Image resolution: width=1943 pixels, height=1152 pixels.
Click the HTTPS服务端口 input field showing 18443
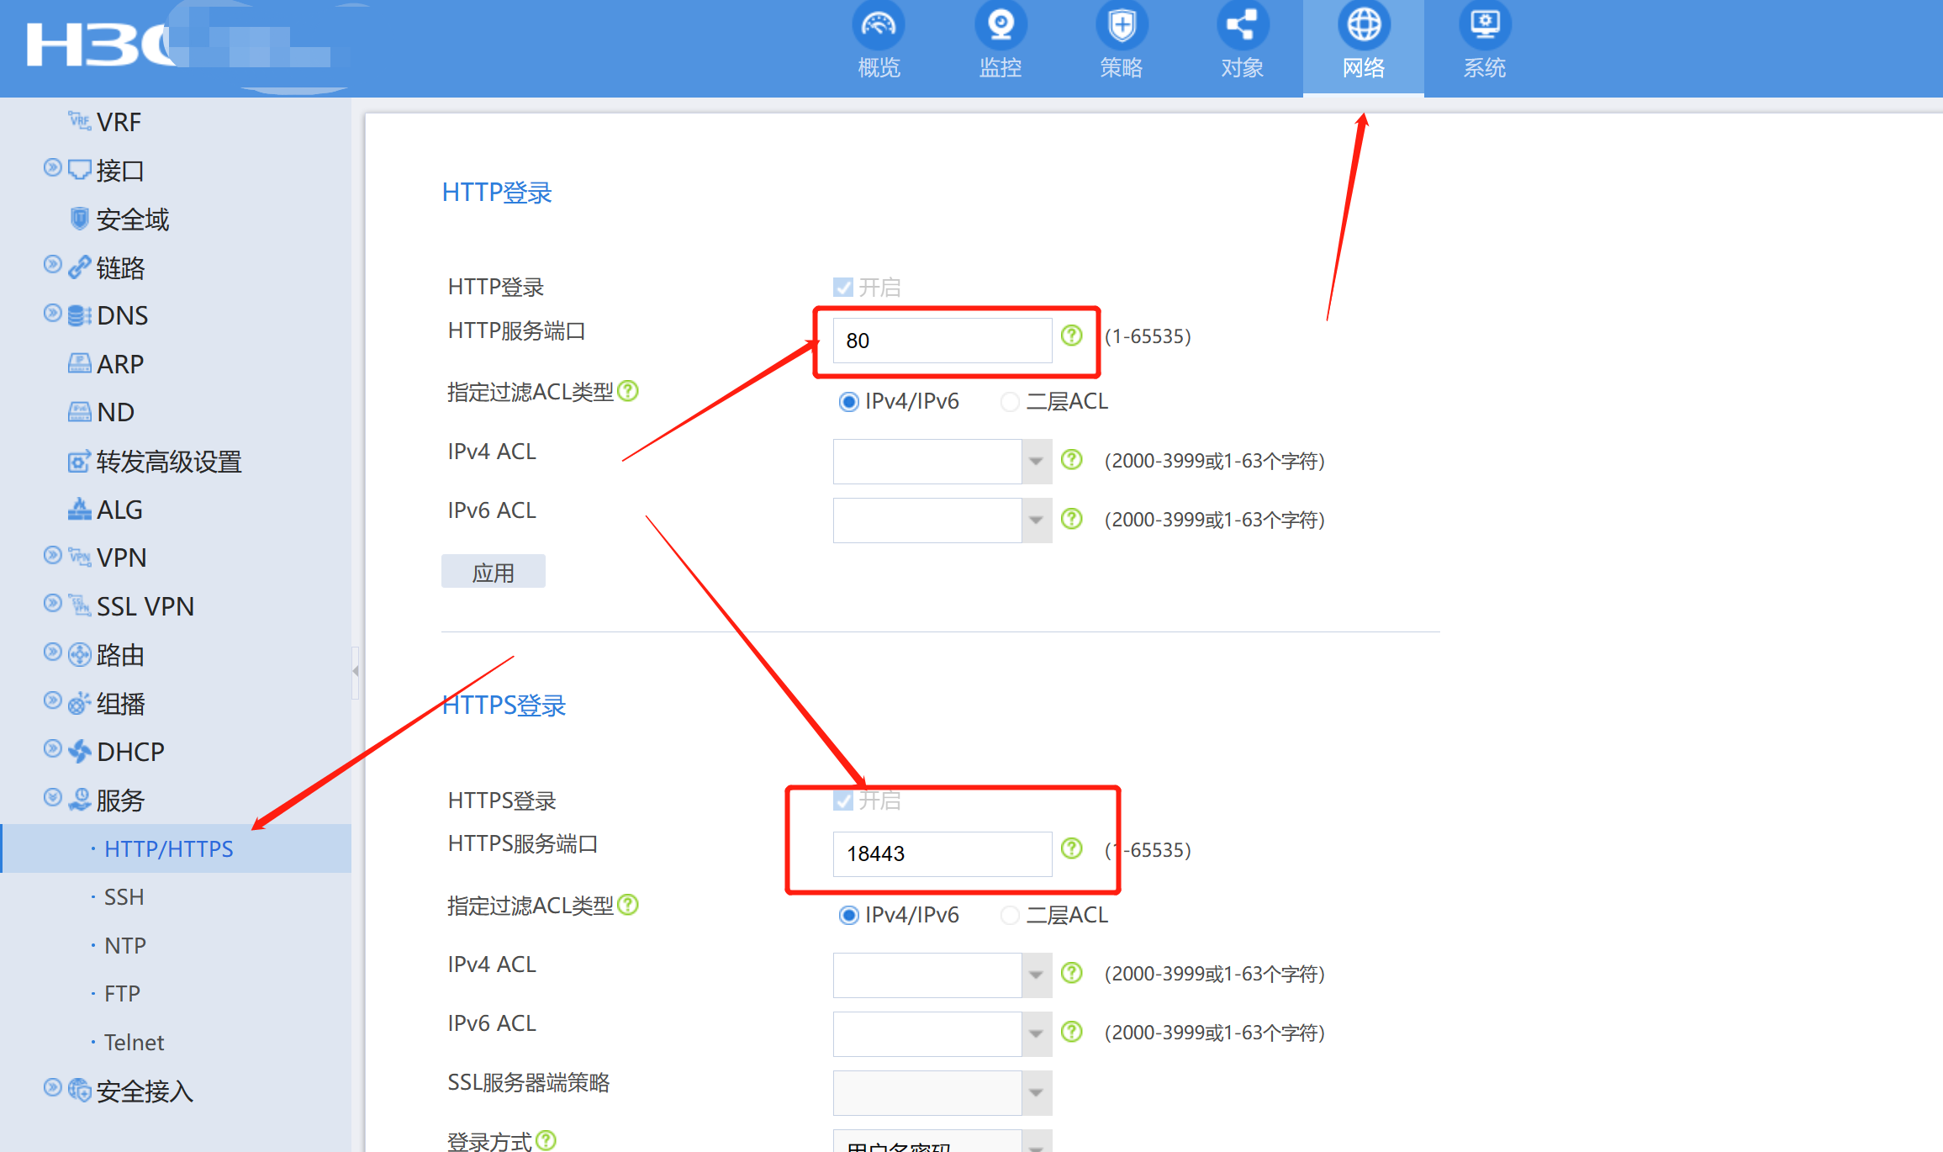pyautogui.click(x=941, y=853)
